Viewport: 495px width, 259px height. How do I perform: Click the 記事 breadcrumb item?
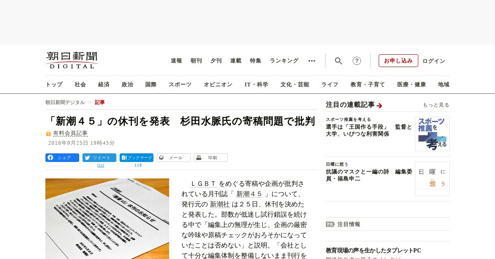click(x=100, y=102)
